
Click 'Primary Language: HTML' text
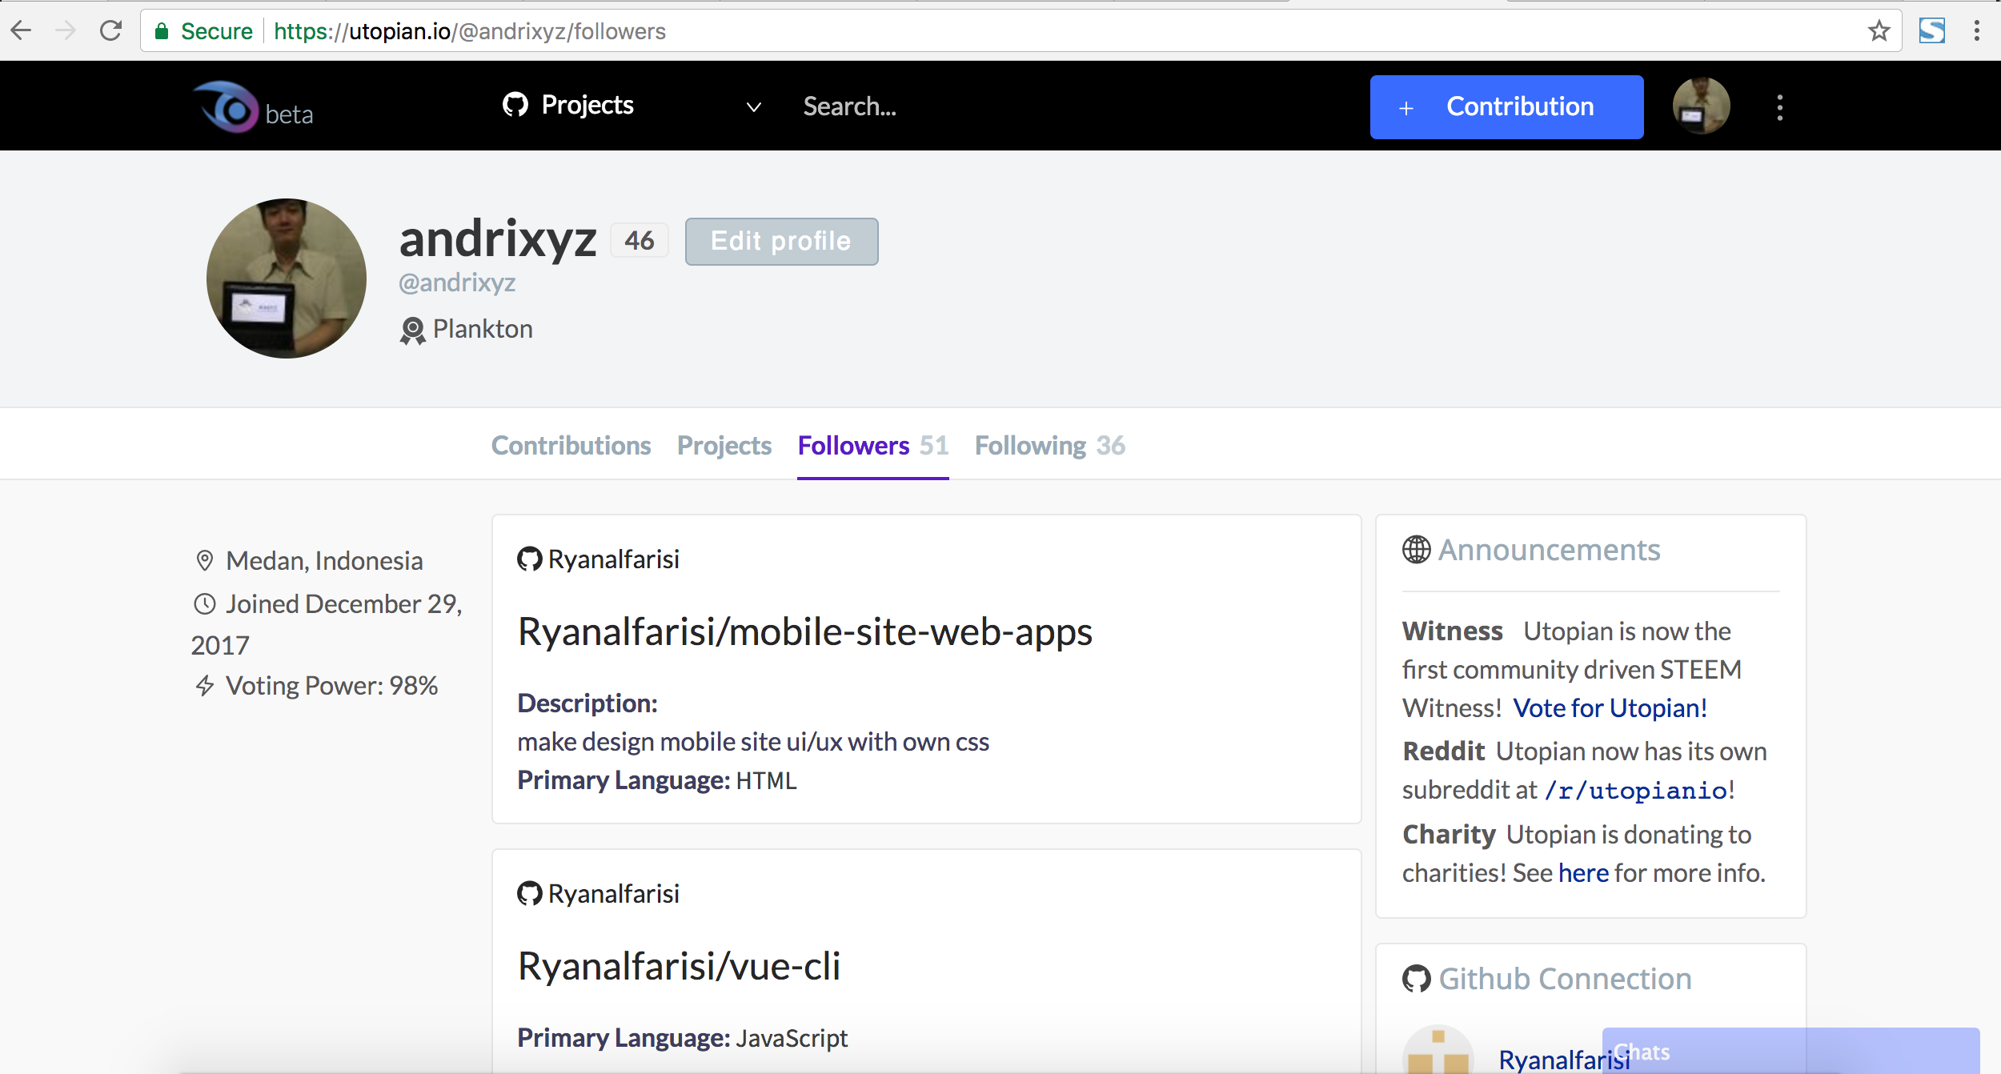pos(656,780)
